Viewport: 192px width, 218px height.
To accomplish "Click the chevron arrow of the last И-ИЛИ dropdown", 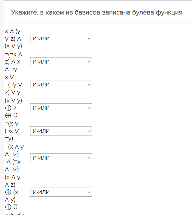I will coord(89,192).
